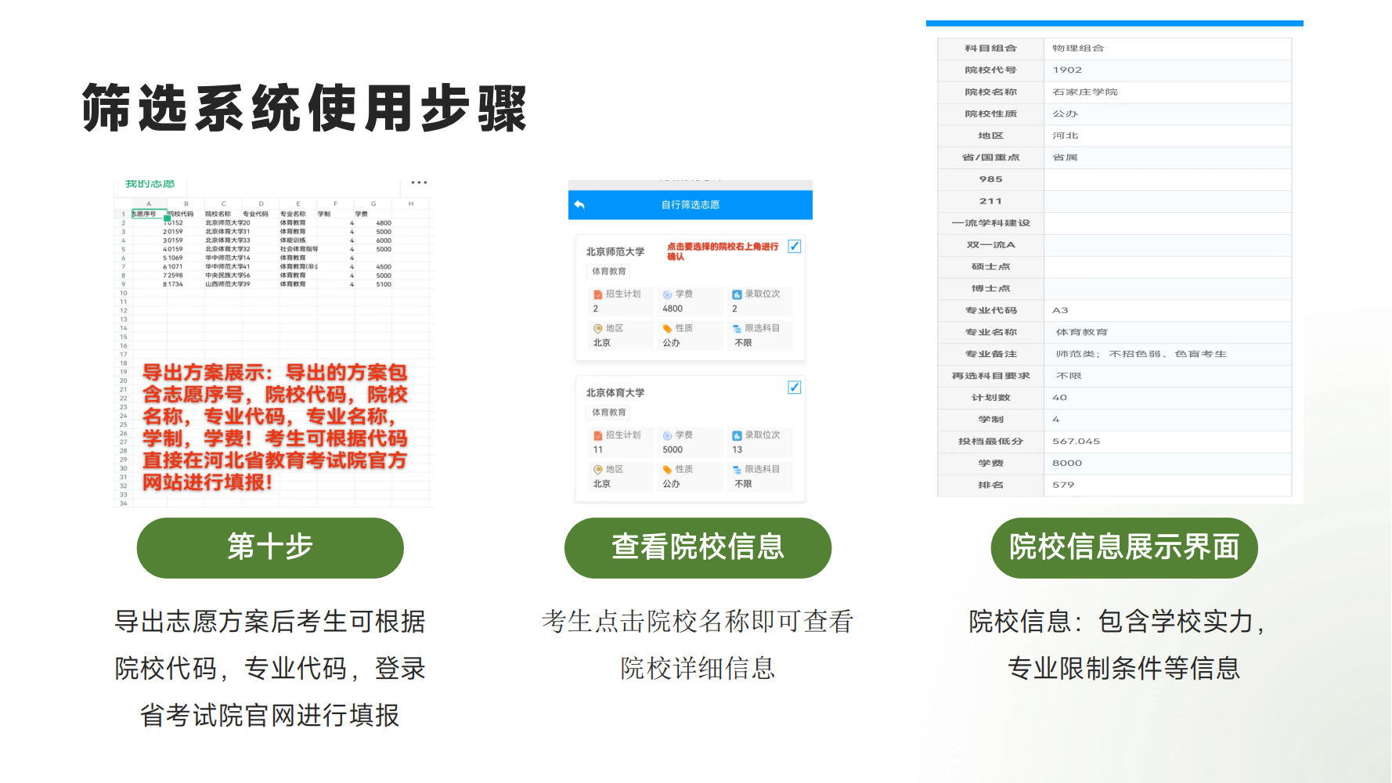Click 性质 tag icon in 北京体育大学 card
This screenshot has height=783, width=1392.
[667, 470]
